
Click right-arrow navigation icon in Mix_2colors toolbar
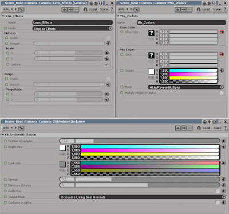point(183,9)
